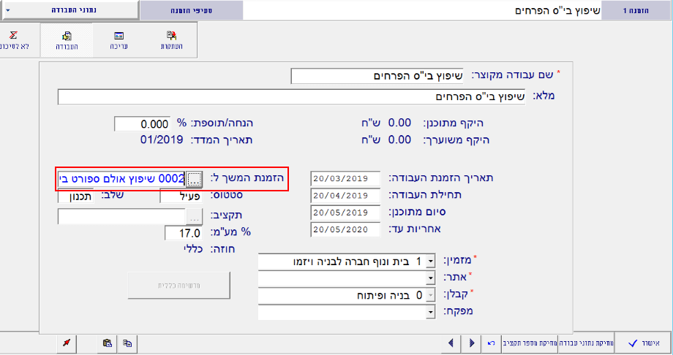Screen dimensions: 673x355
Task: Go to previous record with left arrow
Action: pyautogui.click(x=451, y=343)
